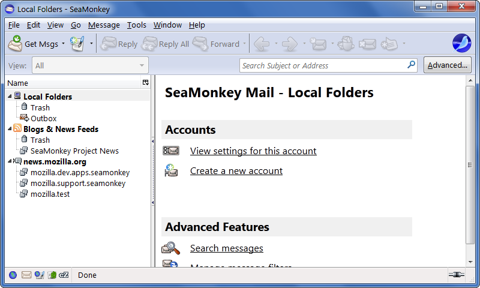This screenshot has height=288, width=480.
Task: Compose a new message with Compose icon
Action: pos(77,44)
